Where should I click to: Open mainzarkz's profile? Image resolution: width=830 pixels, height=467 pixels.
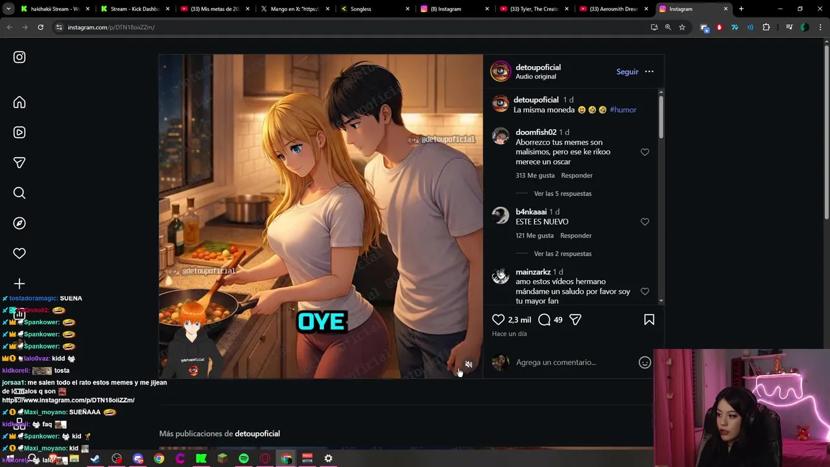point(532,272)
